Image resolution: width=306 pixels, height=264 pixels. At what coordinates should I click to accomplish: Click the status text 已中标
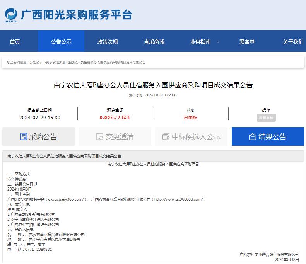(x=191, y=118)
